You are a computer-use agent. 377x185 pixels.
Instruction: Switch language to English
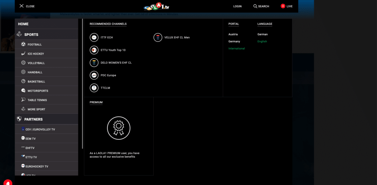point(262,41)
